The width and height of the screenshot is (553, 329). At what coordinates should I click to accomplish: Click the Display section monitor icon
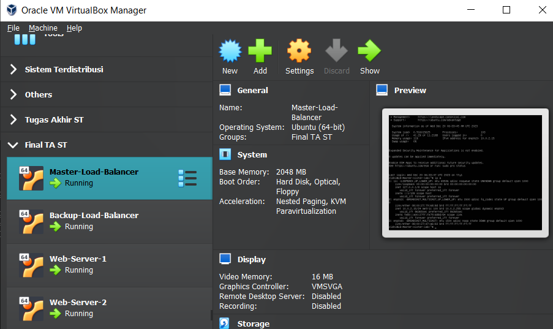[x=225, y=259]
